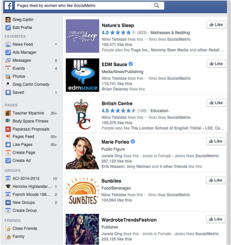Click EDM Sauce verified badge

click(131, 64)
